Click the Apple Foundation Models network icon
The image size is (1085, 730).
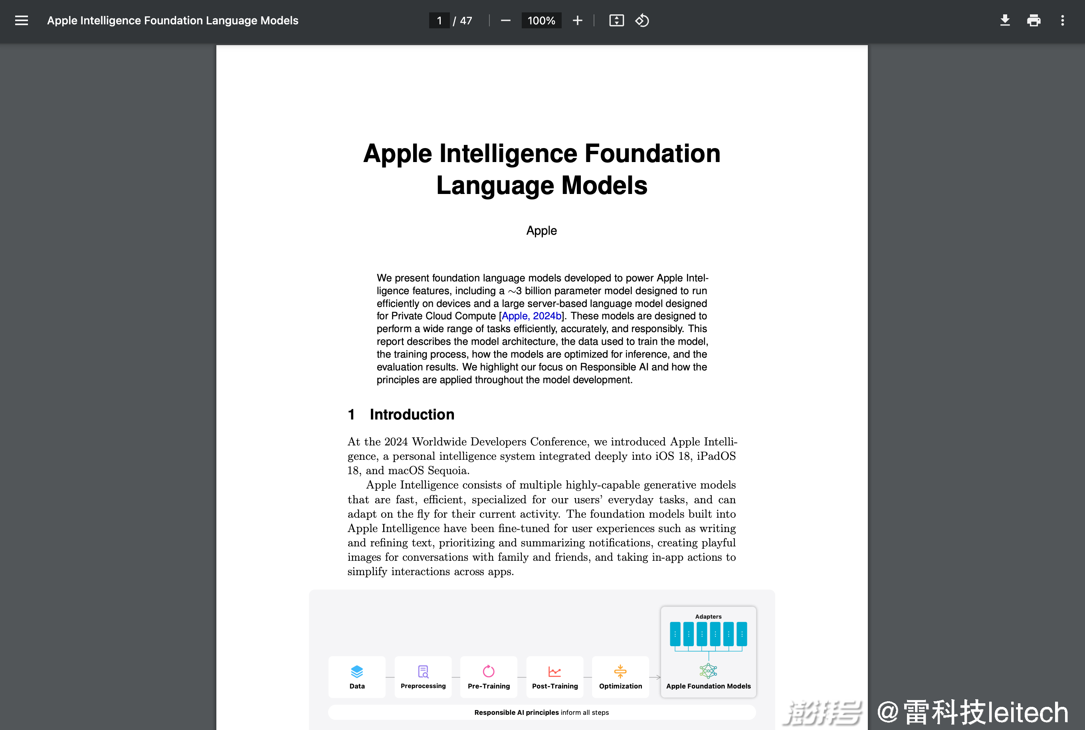(708, 671)
